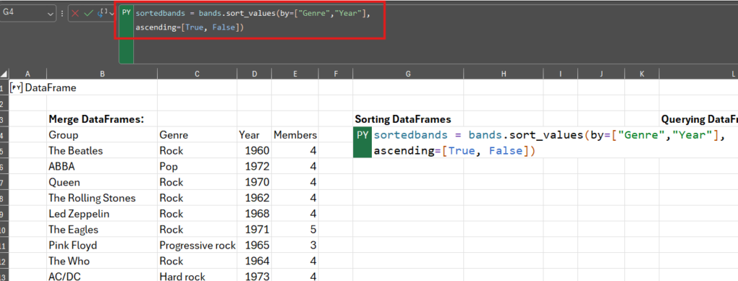Image resolution: width=738 pixels, height=281 pixels.
Task: Select column B header
Action: click(x=102, y=73)
